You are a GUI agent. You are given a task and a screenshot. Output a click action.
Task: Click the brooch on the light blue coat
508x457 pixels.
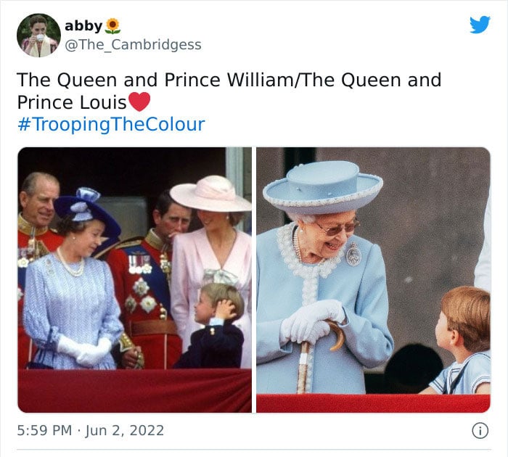coord(353,255)
